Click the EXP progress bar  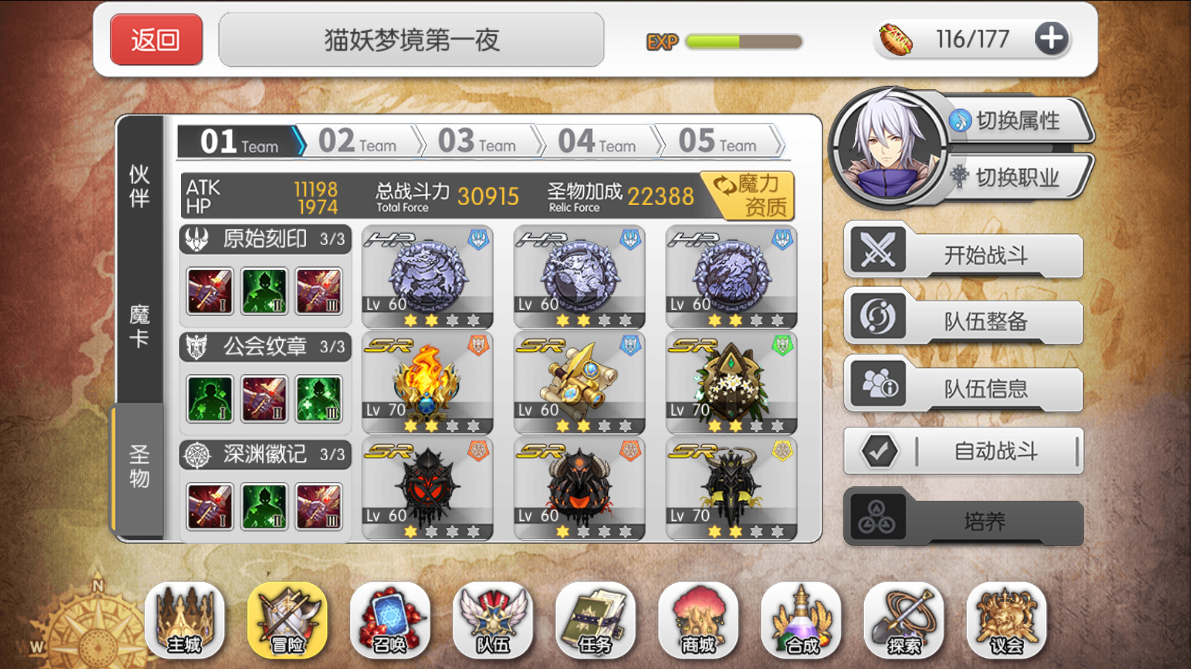click(744, 42)
